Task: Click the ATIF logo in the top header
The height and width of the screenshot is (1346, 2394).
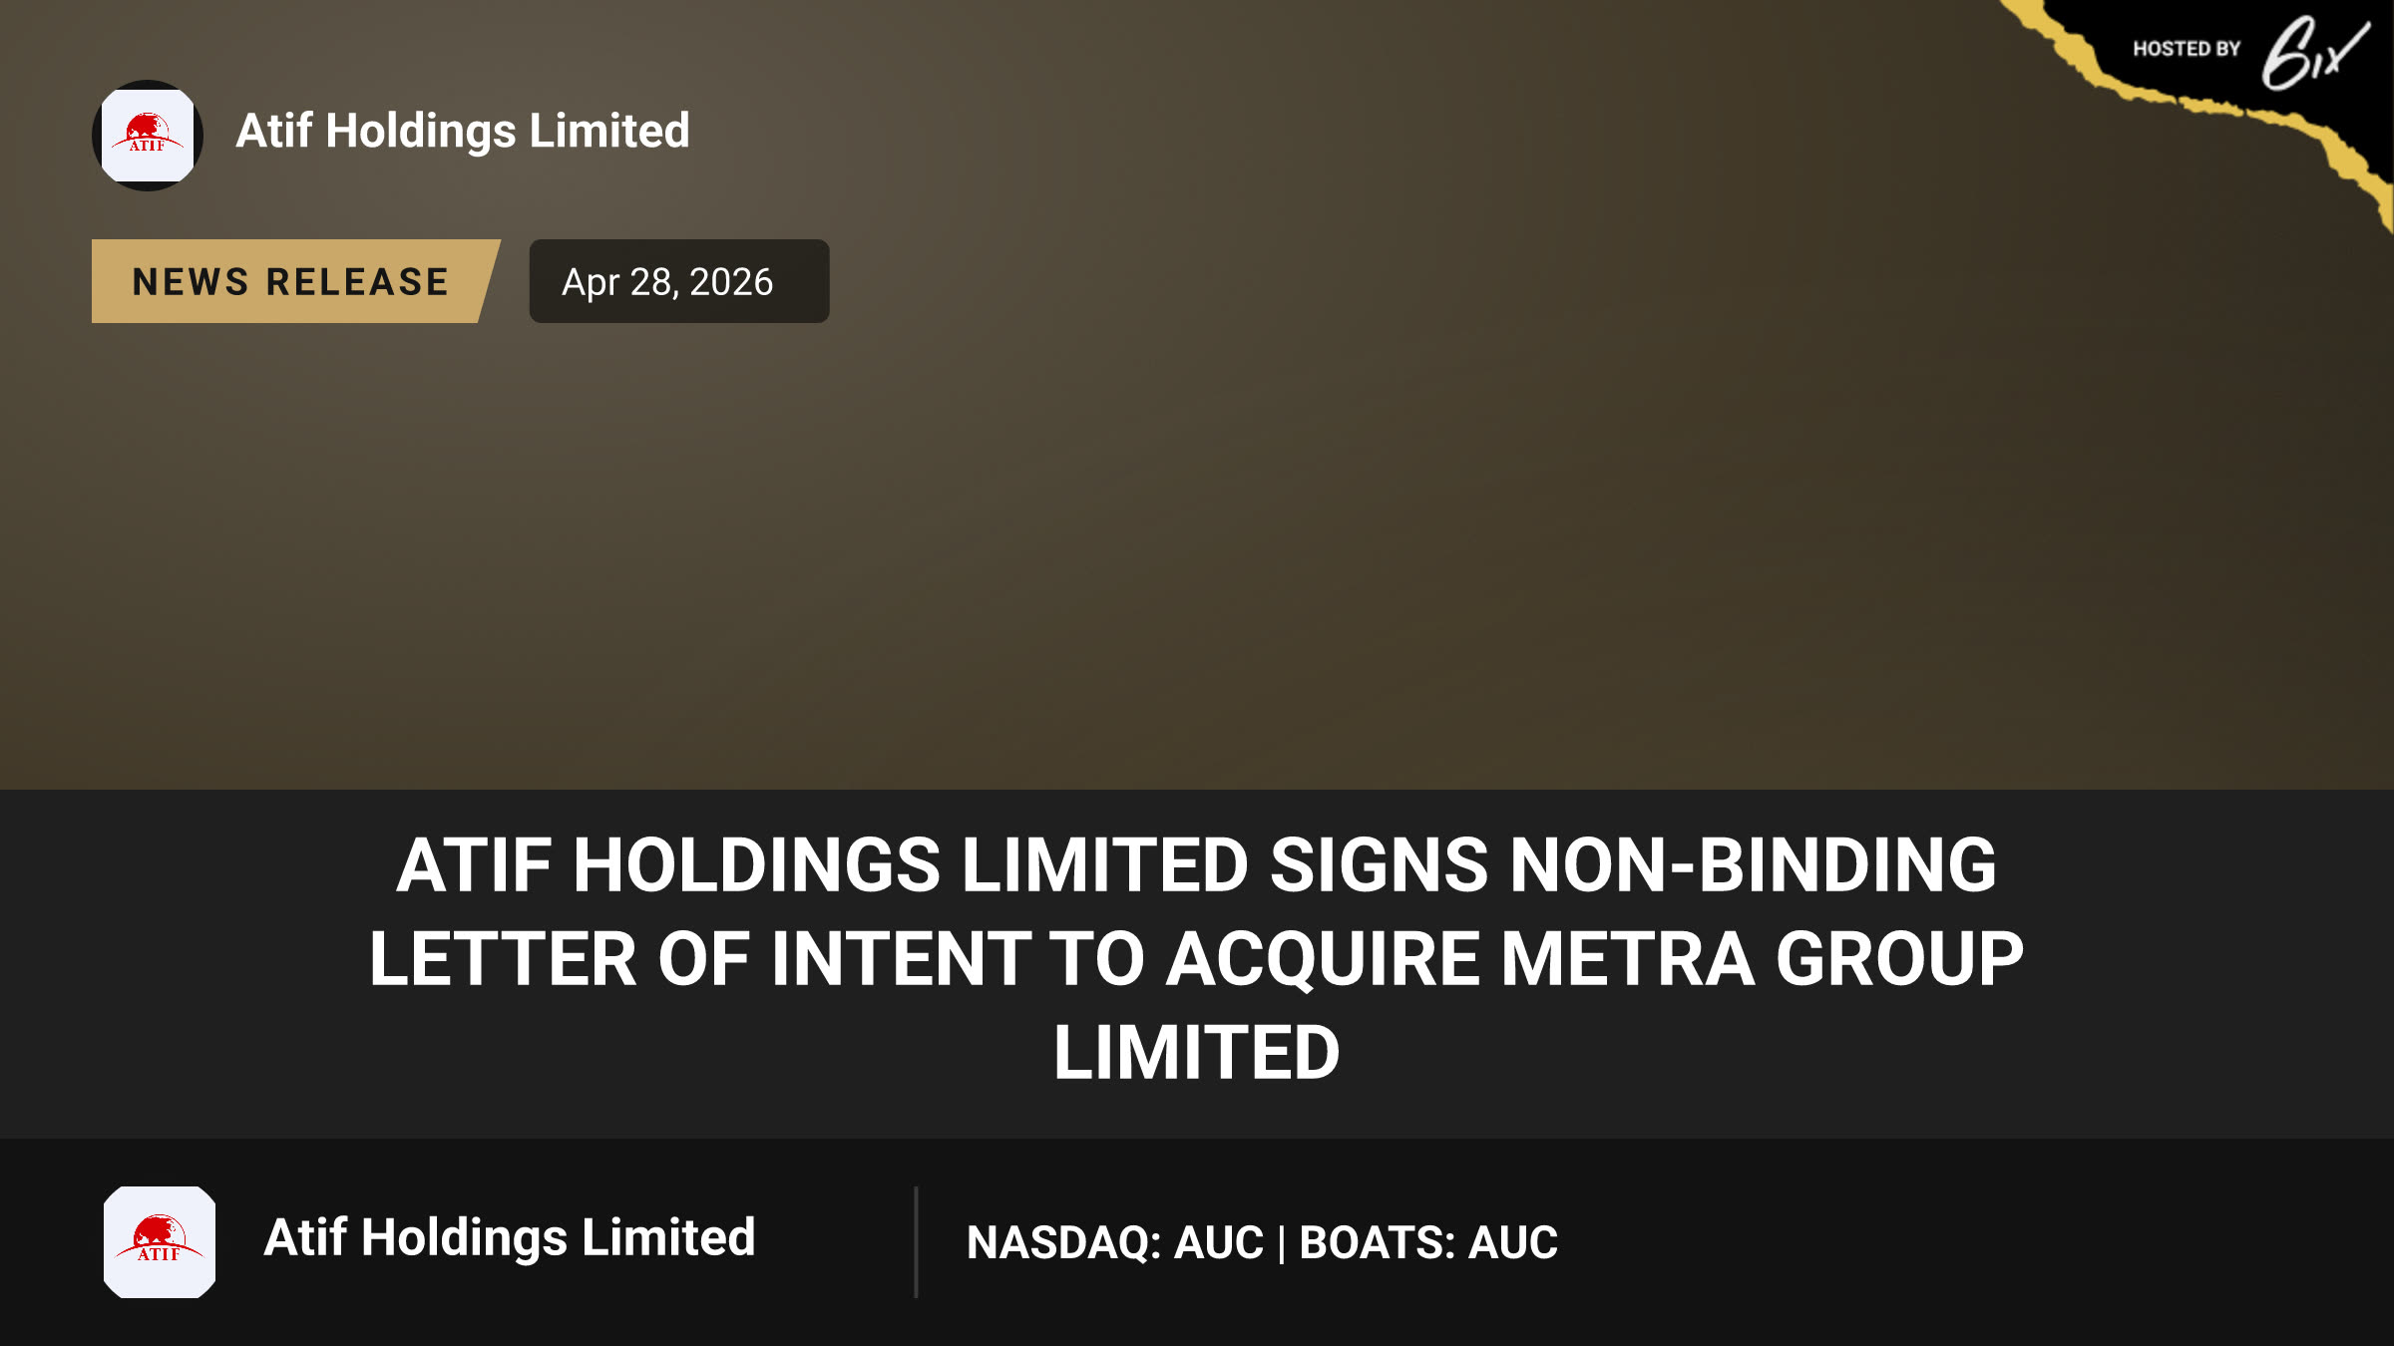Action: [x=148, y=136]
